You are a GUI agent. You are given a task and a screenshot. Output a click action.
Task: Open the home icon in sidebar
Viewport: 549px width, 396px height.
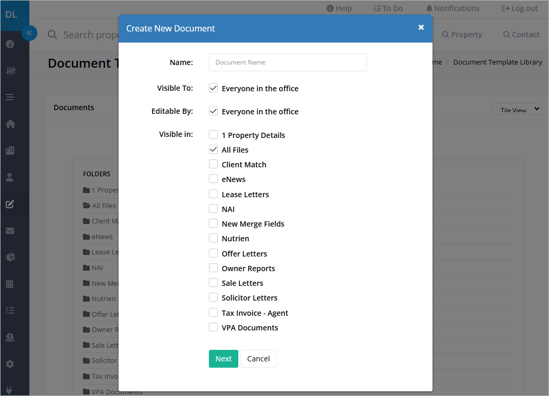point(10,124)
